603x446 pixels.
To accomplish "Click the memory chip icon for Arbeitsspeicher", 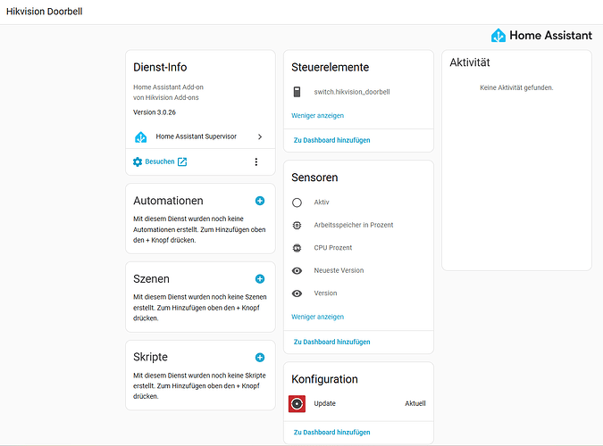I will click(x=297, y=225).
